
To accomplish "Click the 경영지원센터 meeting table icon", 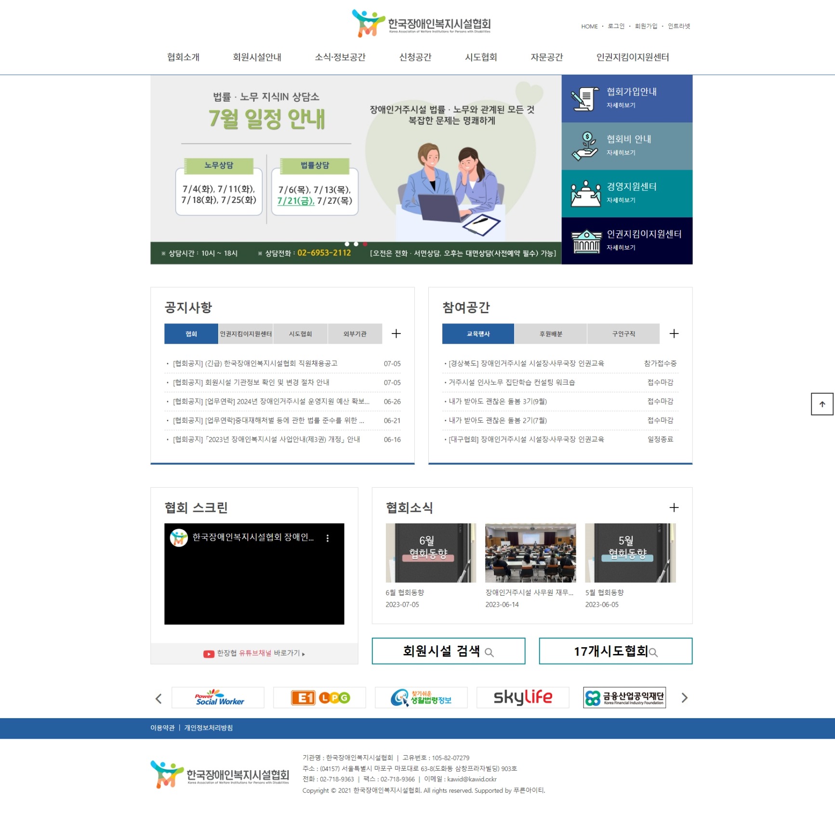I will click(585, 194).
